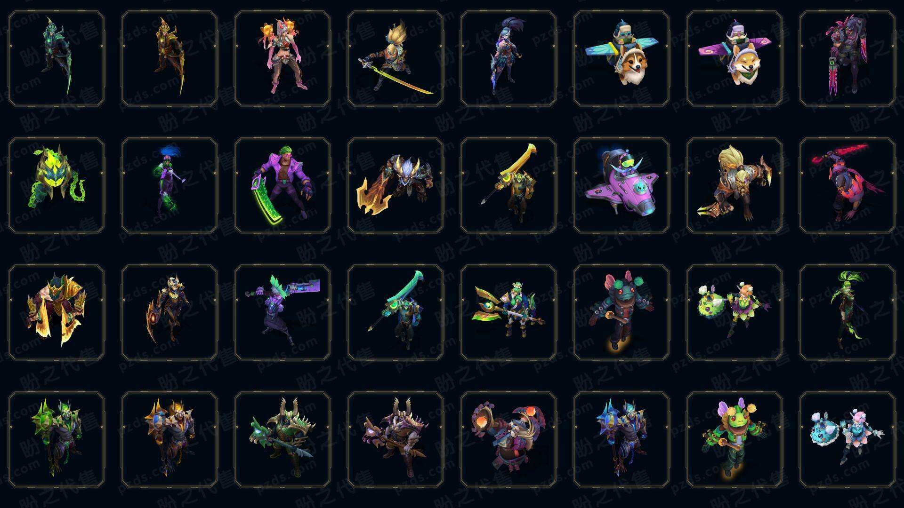
Task: Select the blue rat character with round ears
Action: pos(621,312)
